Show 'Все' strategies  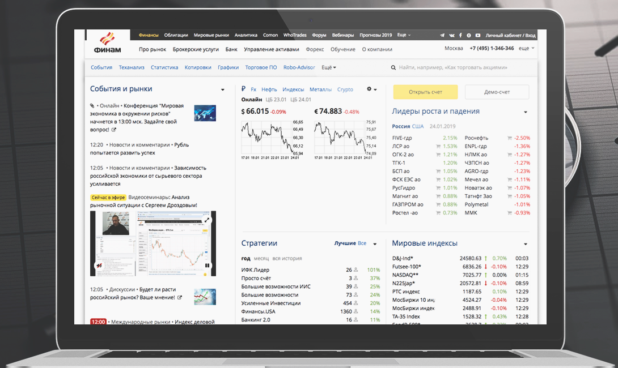[362, 243]
